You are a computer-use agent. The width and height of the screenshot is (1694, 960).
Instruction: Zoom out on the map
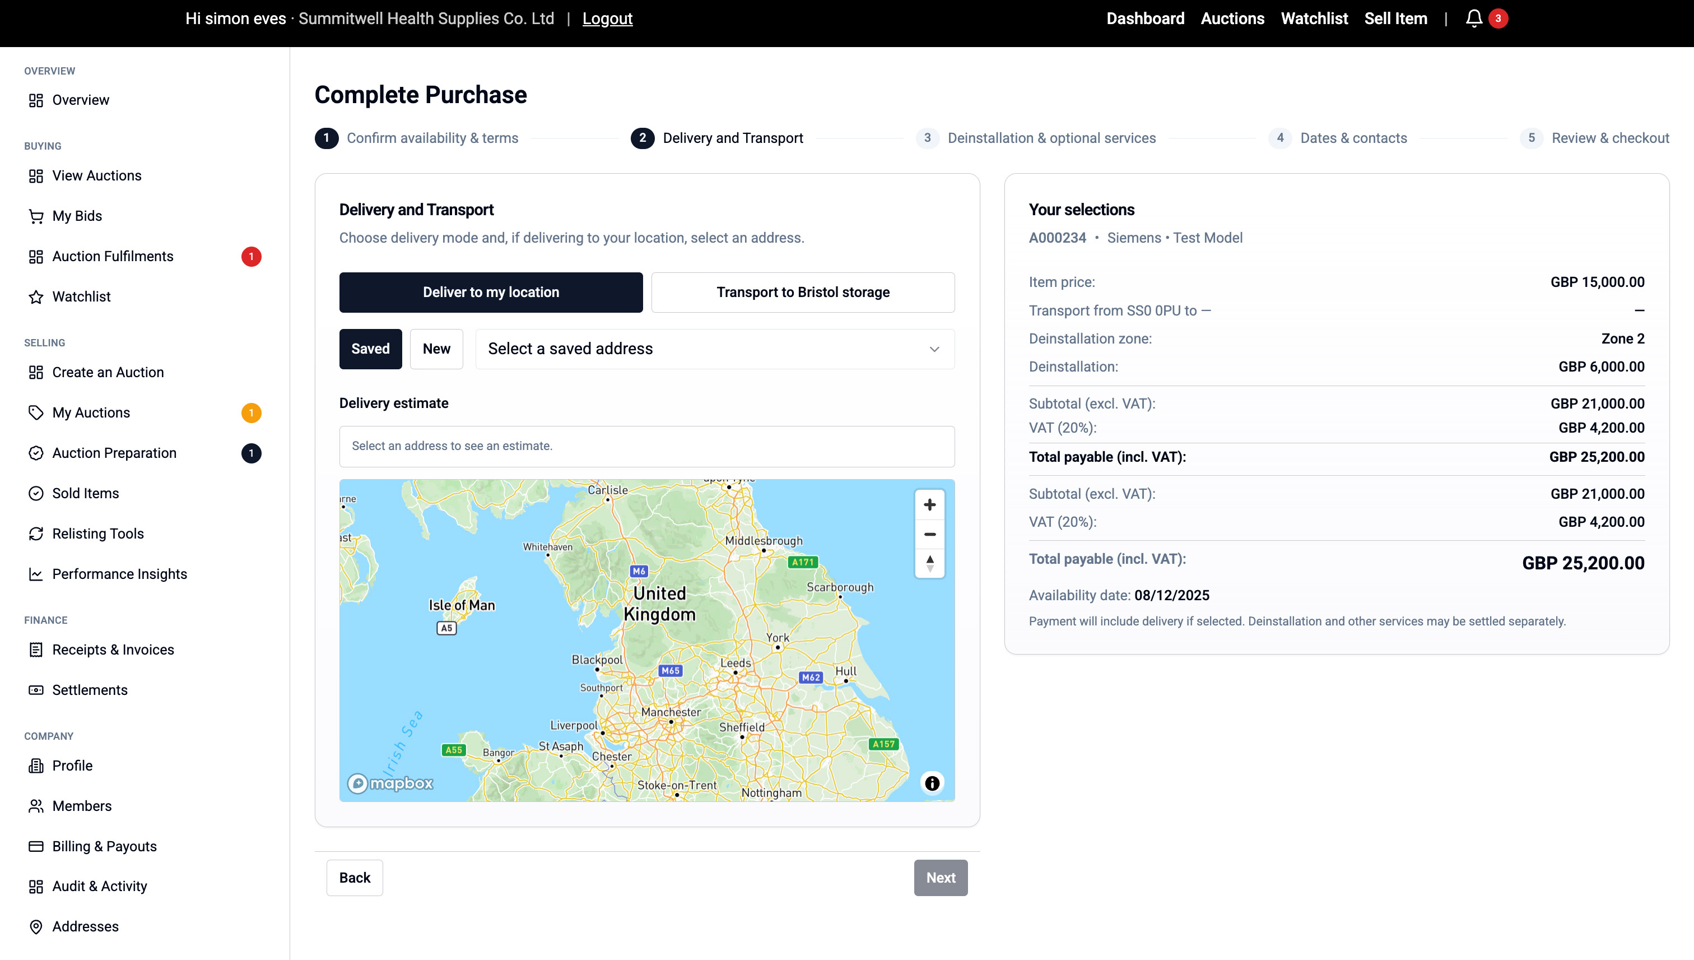pos(929,534)
